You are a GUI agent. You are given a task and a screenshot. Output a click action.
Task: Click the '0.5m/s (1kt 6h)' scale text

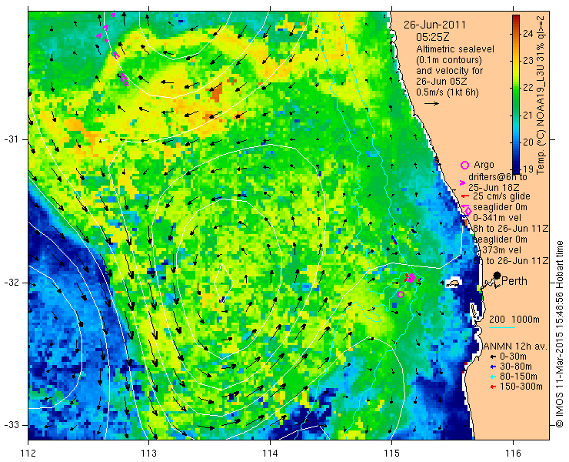(x=447, y=92)
